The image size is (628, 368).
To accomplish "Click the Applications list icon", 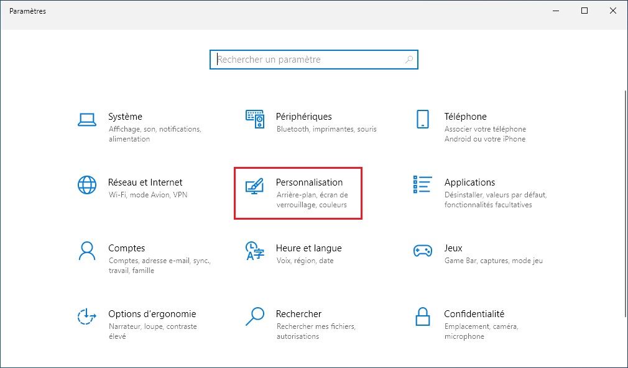I will 423,184.
